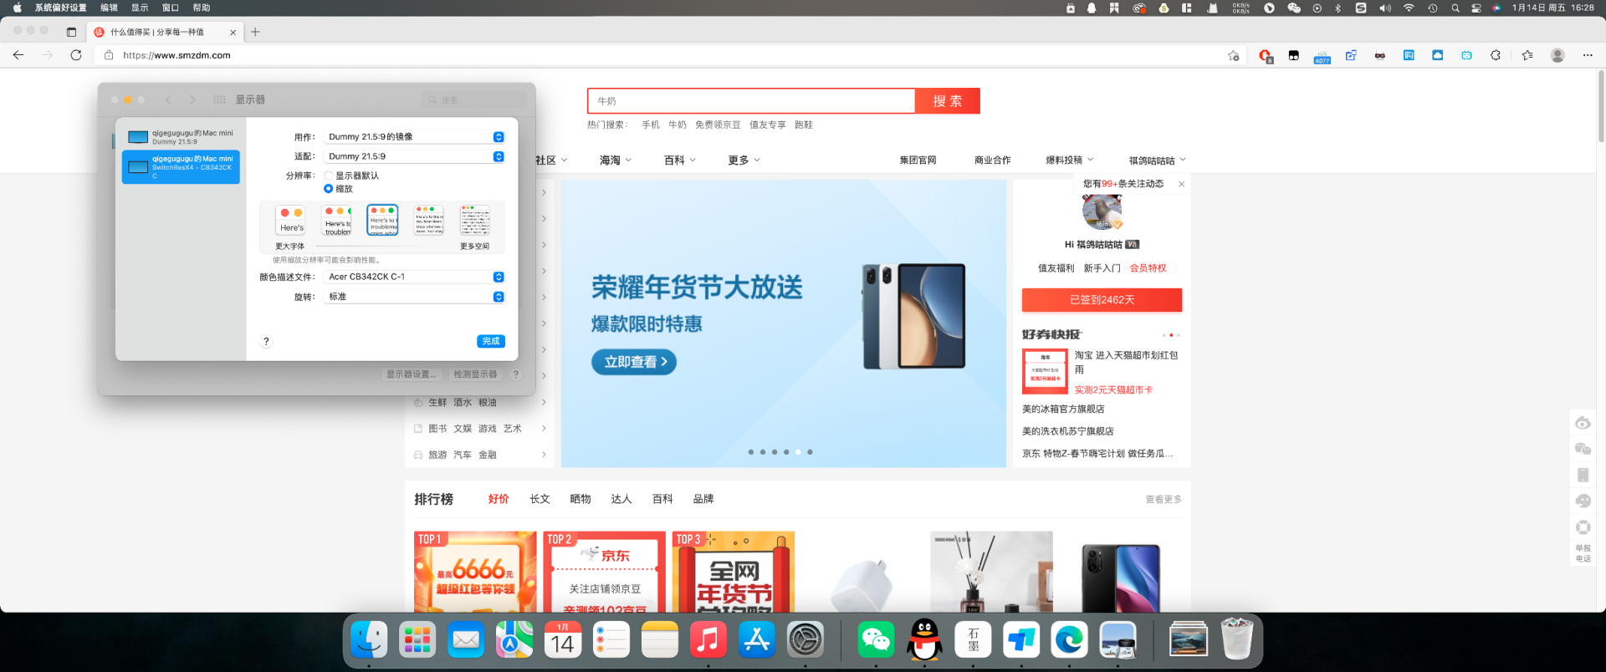Open App Store from the Dock

click(x=757, y=640)
